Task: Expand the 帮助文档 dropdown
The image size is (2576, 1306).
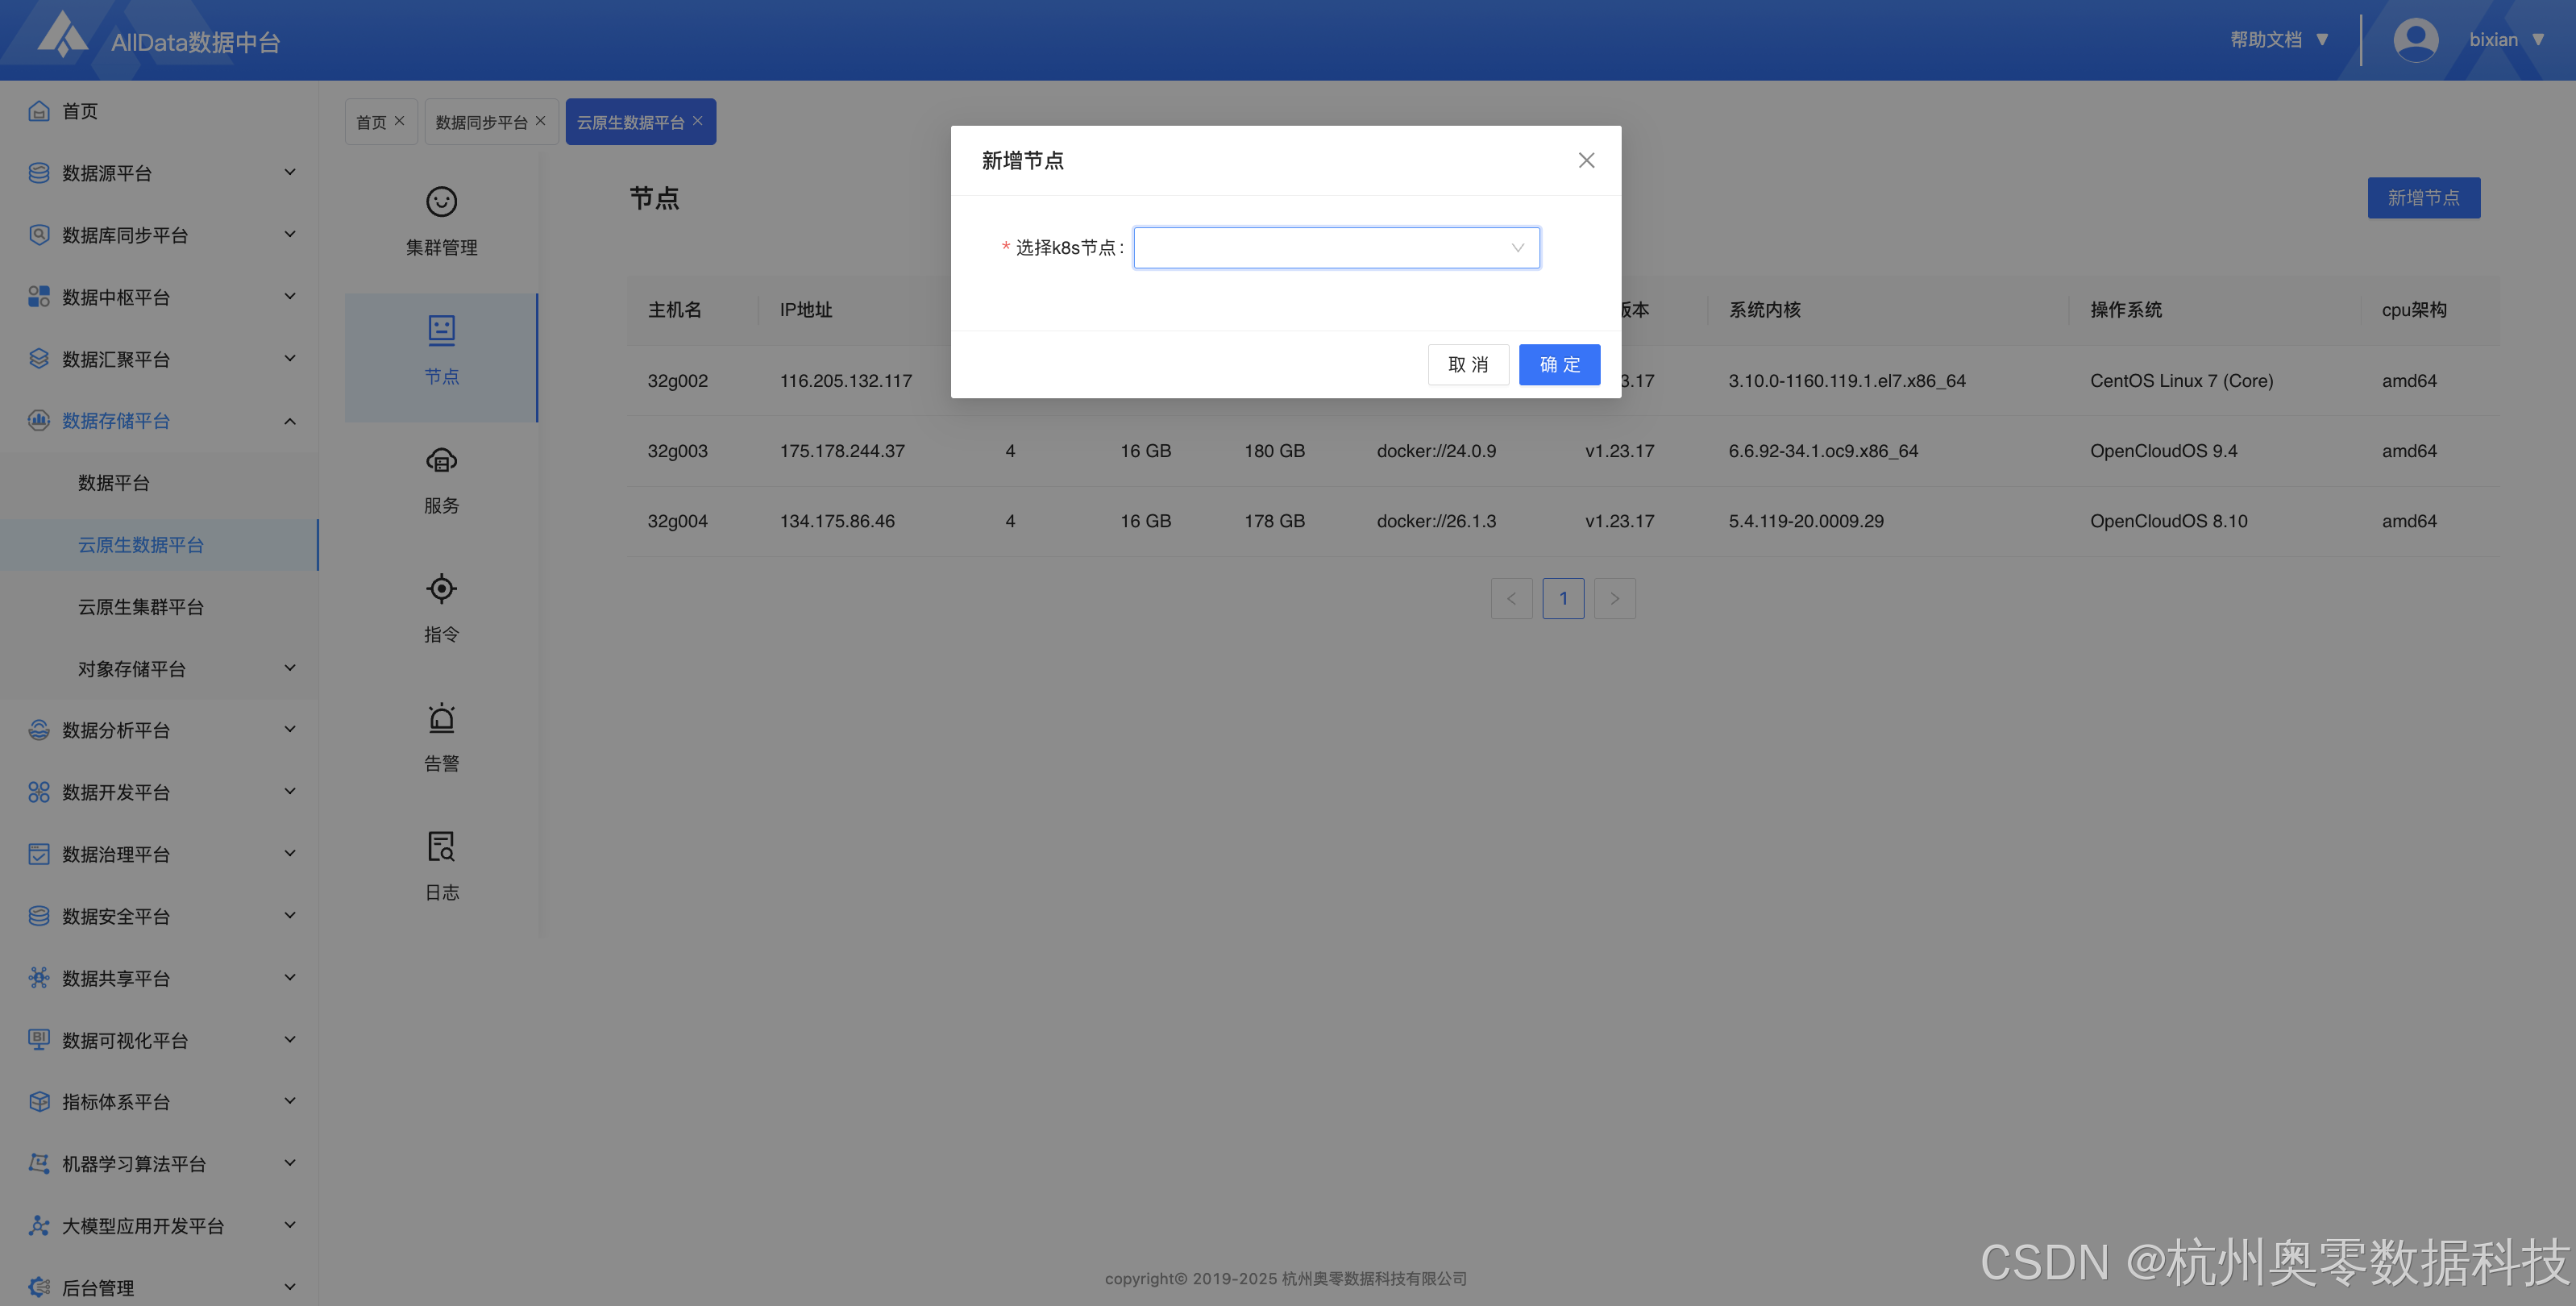Action: pyautogui.click(x=2279, y=40)
